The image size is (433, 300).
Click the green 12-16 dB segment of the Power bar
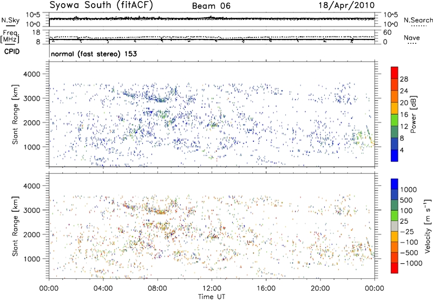coord(395,120)
